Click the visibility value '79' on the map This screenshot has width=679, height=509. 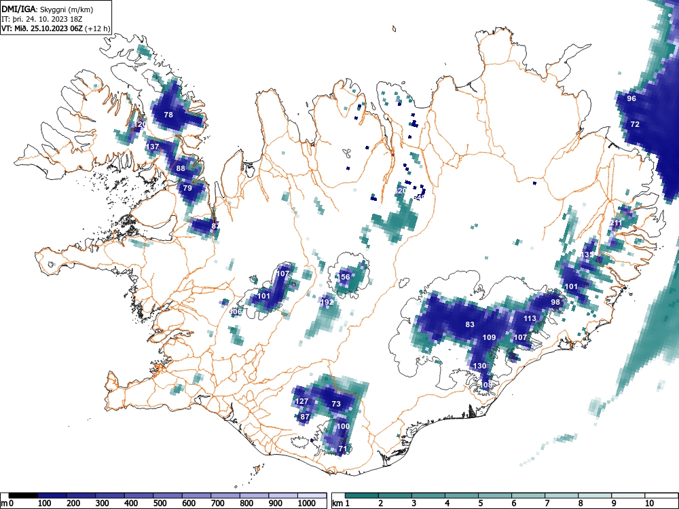[187, 188]
